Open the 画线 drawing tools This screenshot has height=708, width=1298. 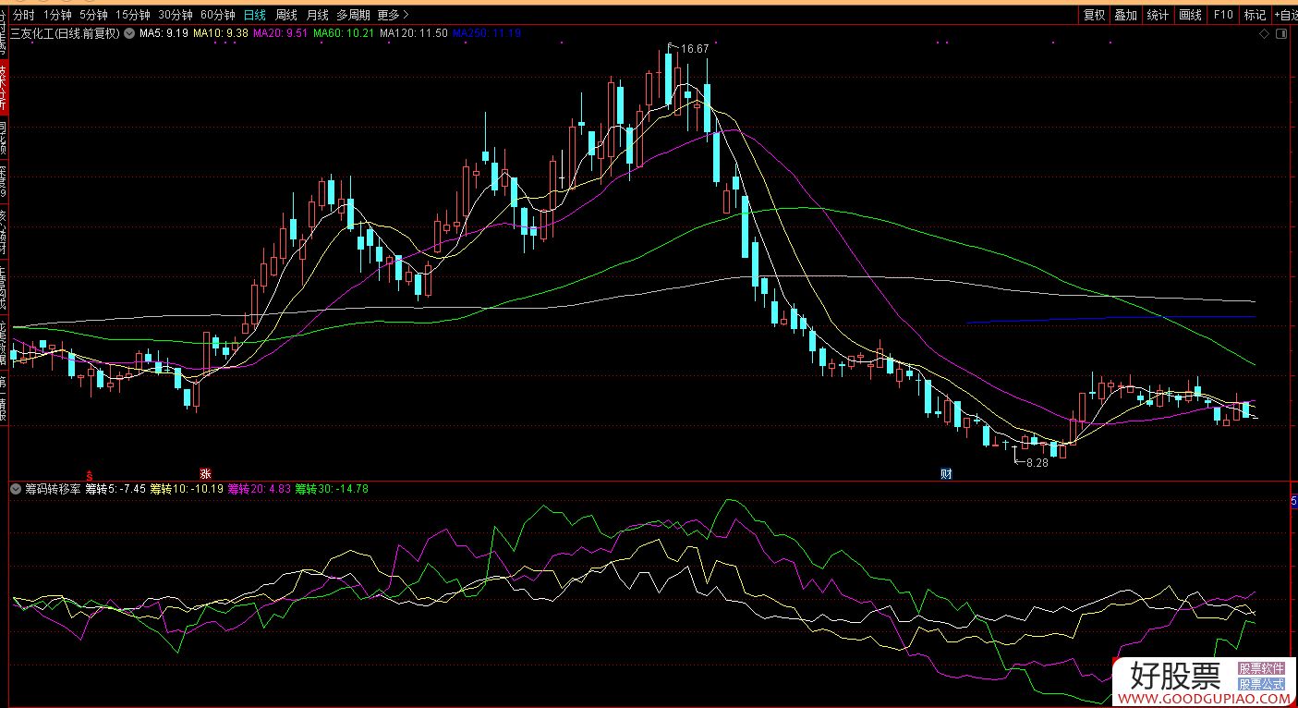(1191, 15)
